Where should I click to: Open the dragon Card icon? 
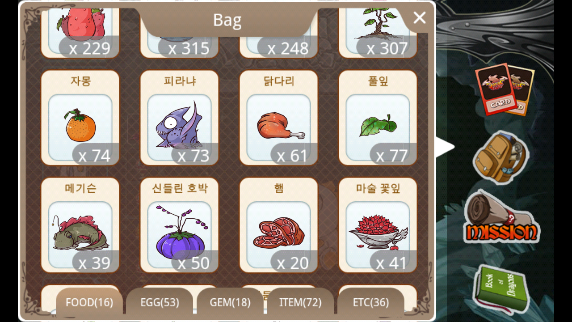[504, 89]
